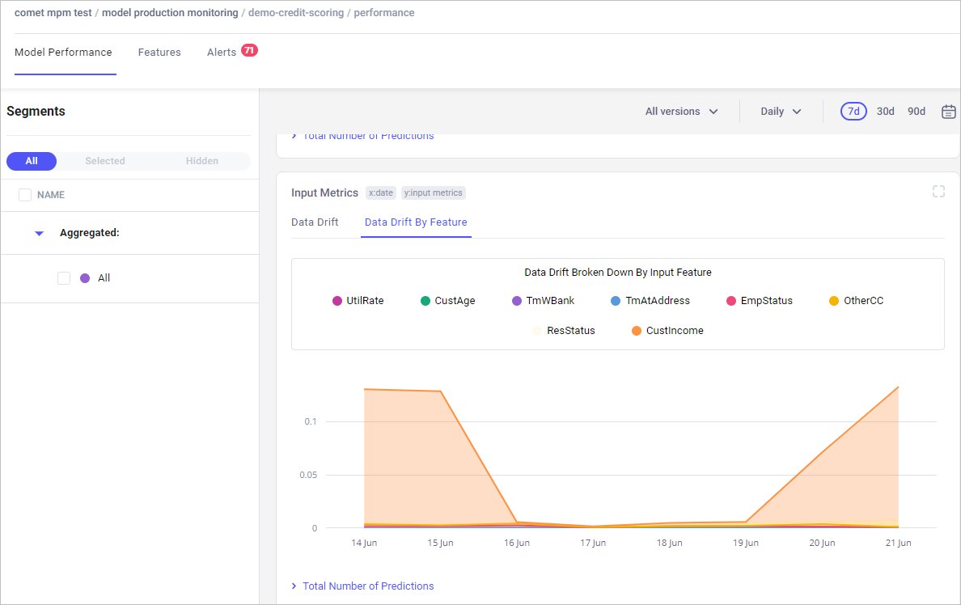Open the All versions dropdown
Screen dimensions: 961x605
[x=682, y=112]
